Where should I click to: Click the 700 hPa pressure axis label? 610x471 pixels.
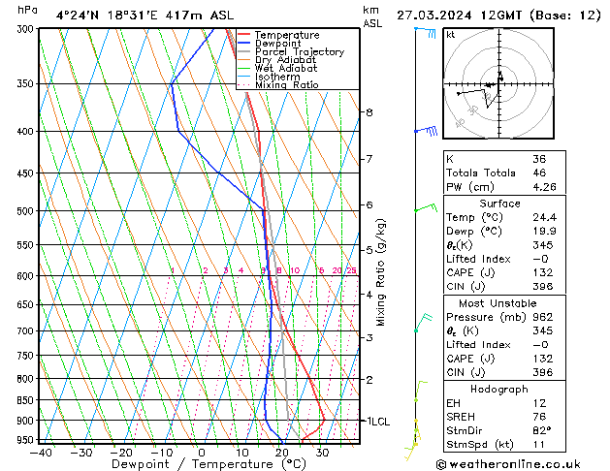coord(27,331)
